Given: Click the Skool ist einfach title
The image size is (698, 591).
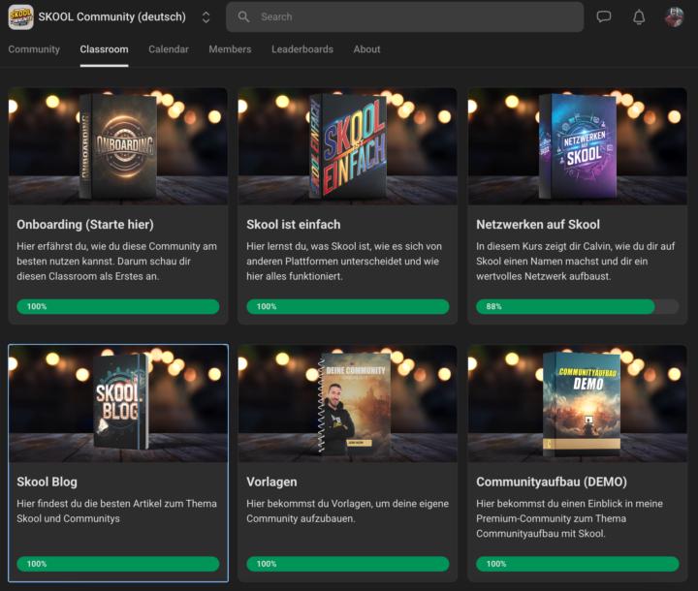Looking at the screenshot, I should (x=294, y=225).
